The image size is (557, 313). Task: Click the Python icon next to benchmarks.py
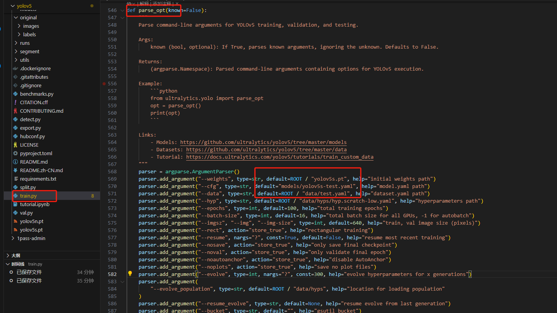pyautogui.click(x=15, y=94)
